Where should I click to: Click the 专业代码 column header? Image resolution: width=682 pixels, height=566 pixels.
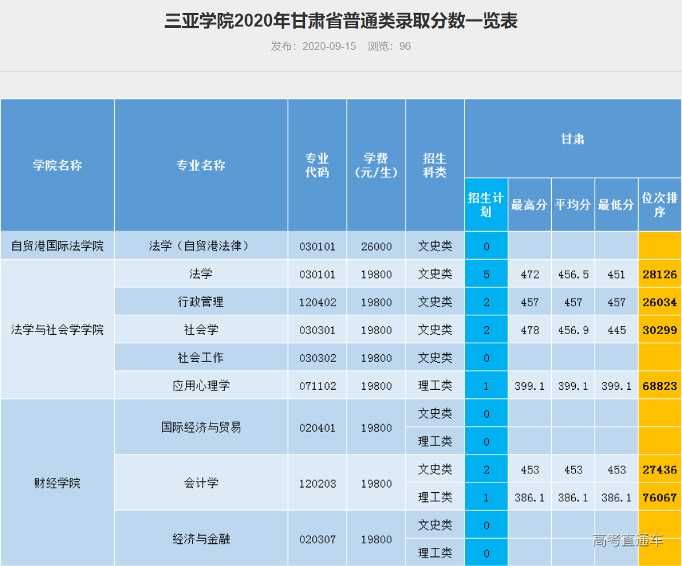(317, 165)
